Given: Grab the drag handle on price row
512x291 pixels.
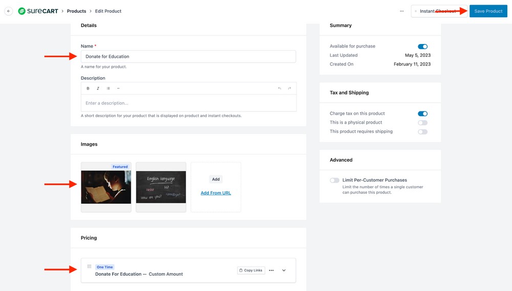Looking at the screenshot, I should coord(89,266).
